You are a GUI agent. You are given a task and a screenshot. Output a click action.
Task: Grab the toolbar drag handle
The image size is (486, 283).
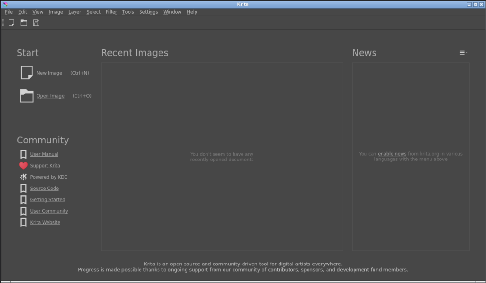tap(3, 23)
